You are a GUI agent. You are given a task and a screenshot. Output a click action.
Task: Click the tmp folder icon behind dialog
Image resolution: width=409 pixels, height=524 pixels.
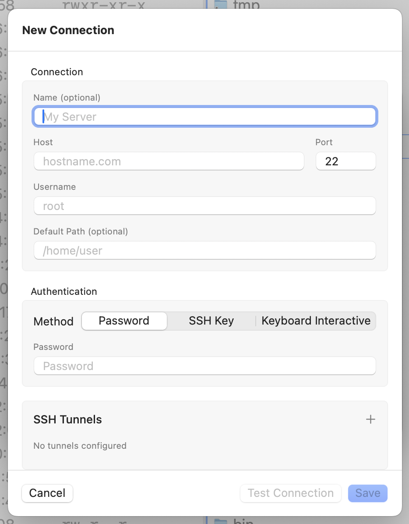click(x=220, y=4)
